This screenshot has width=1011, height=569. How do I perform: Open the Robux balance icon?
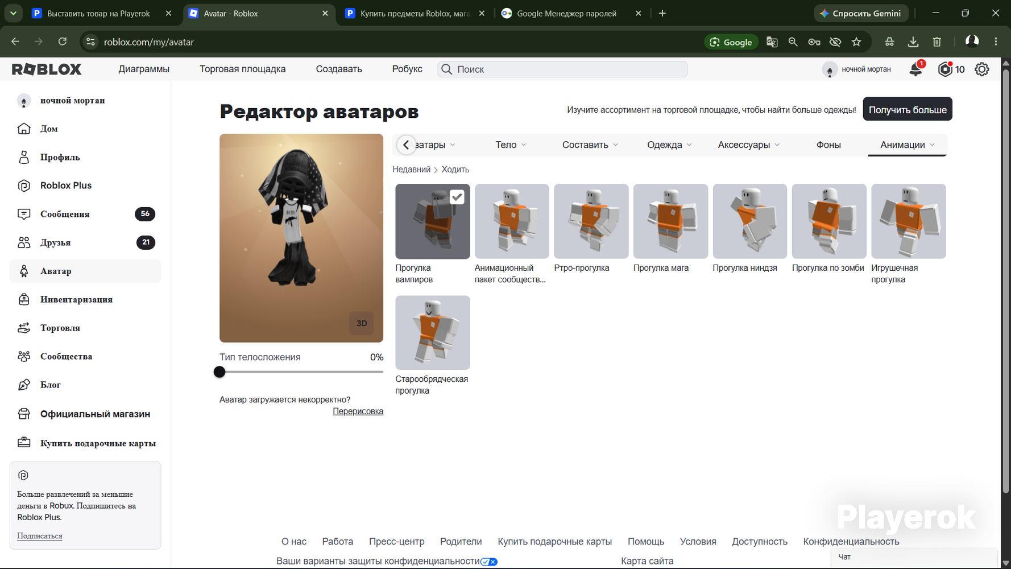tap(945, 69)
